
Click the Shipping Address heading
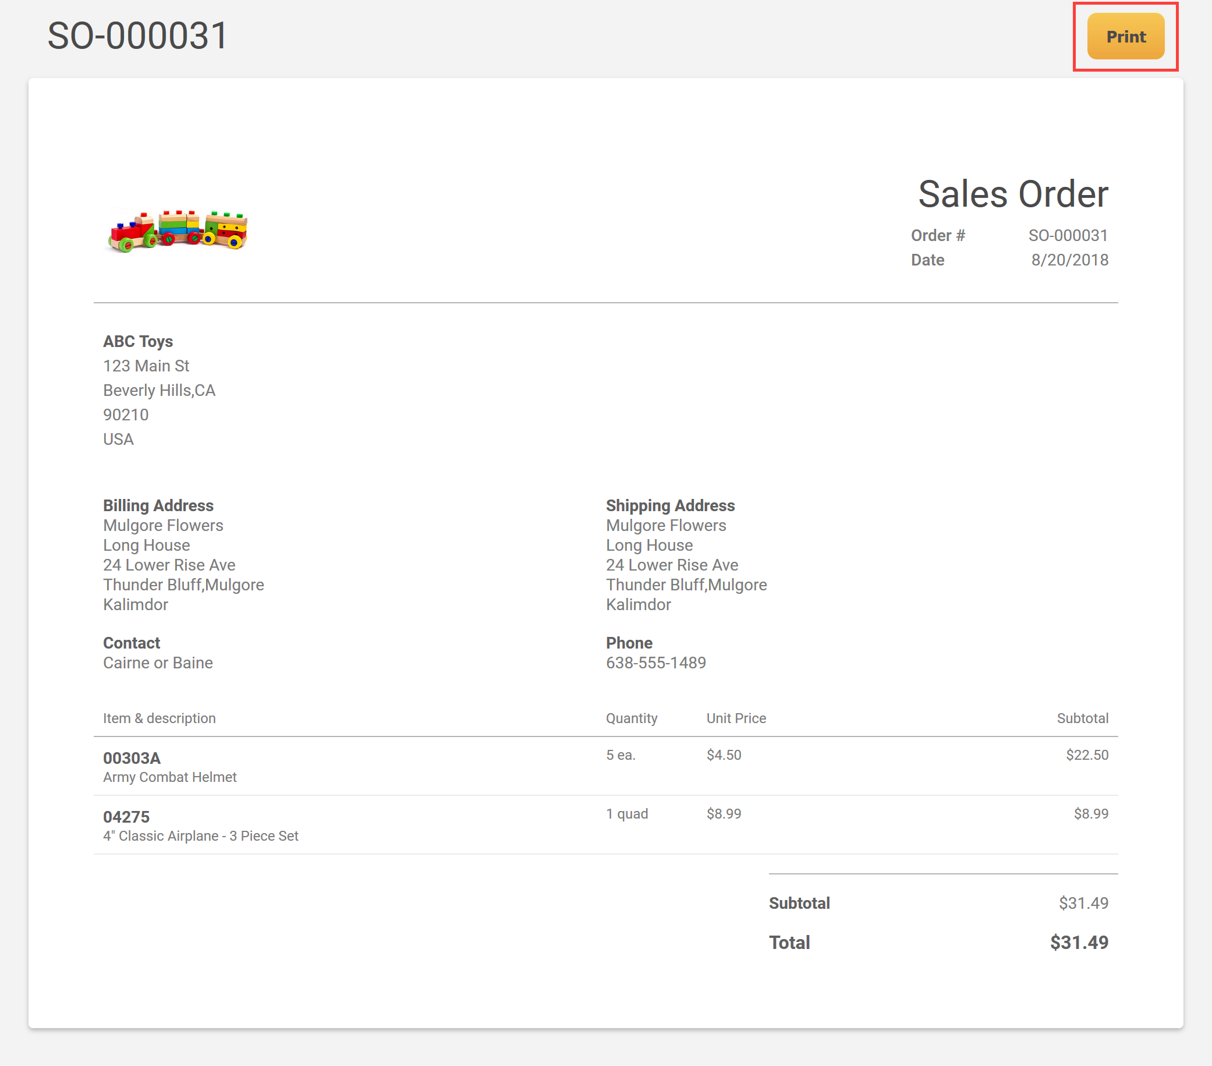(670, 505)
